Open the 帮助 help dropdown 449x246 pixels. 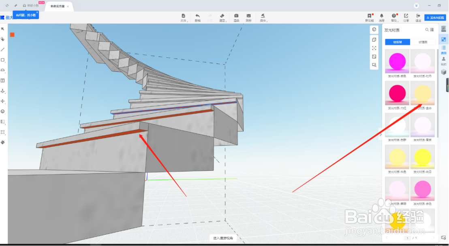coord(394,18)
